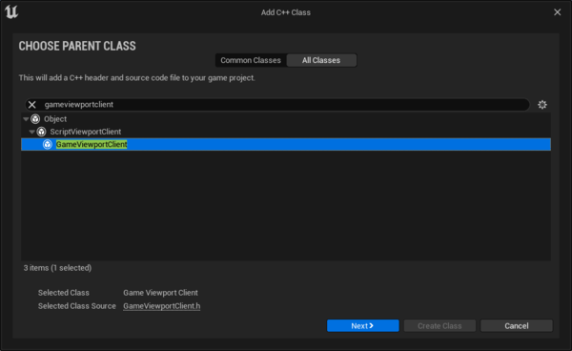Close the Add C++ Class window

(x=558, y=12)
